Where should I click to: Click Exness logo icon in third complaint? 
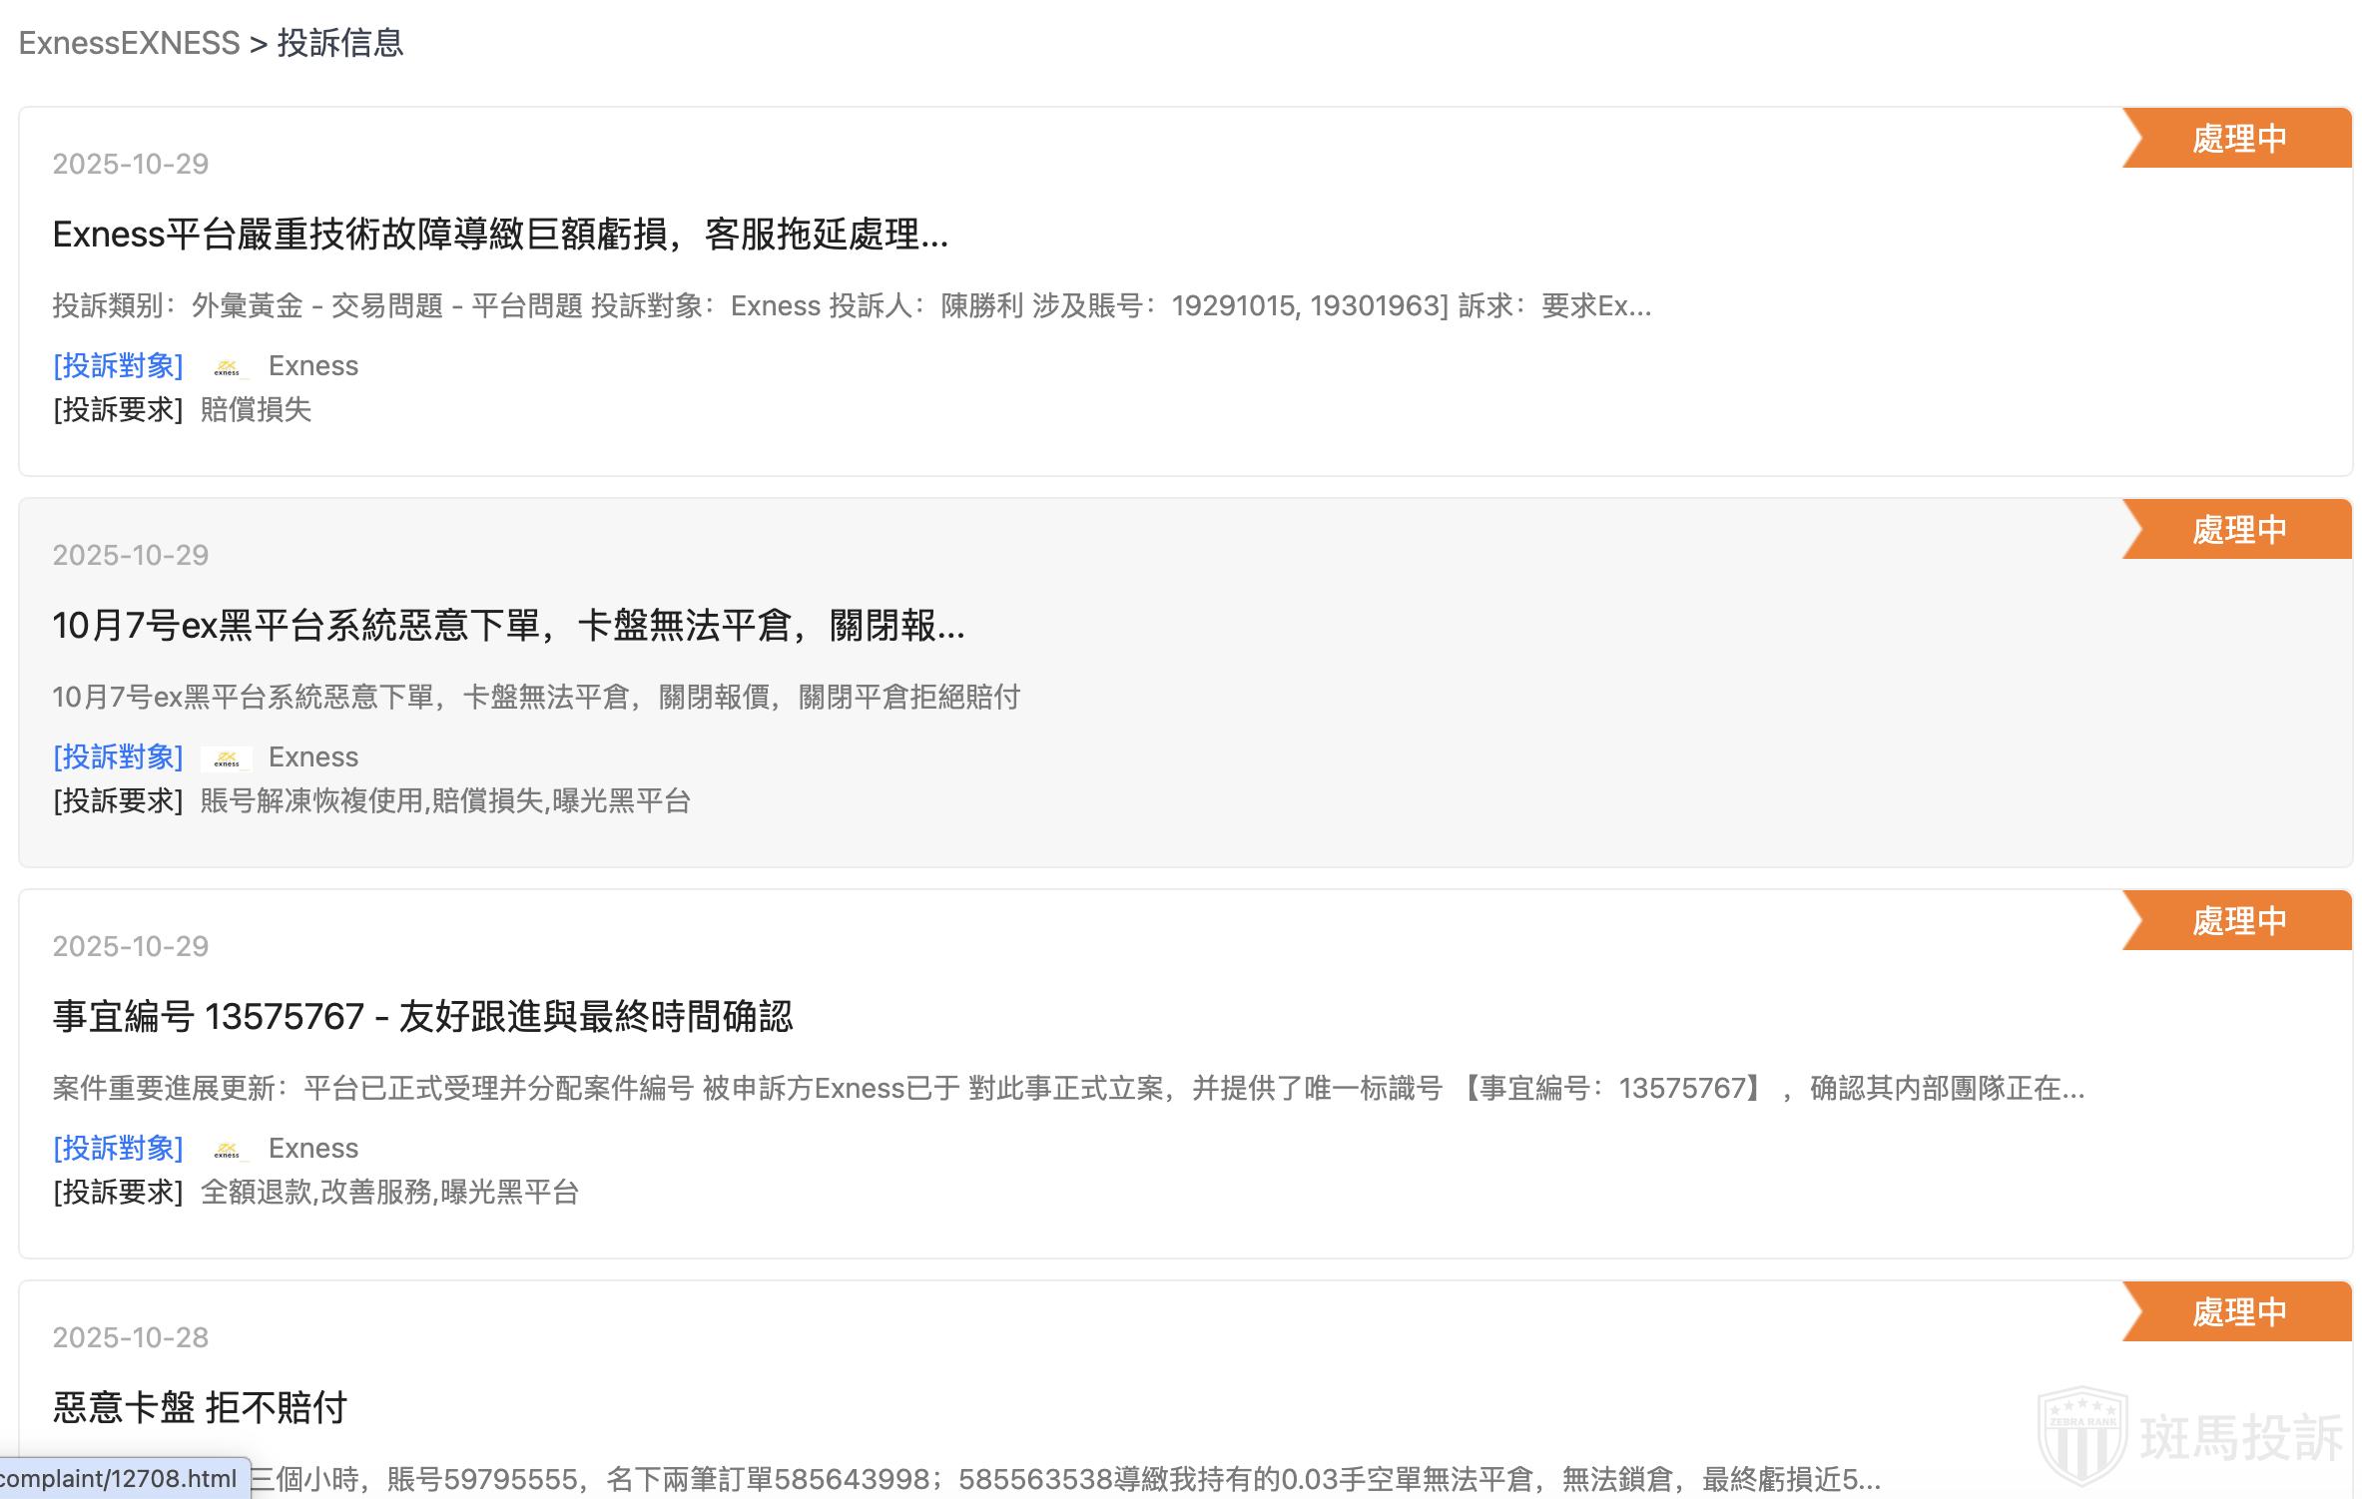click(x=227, y=1150)
